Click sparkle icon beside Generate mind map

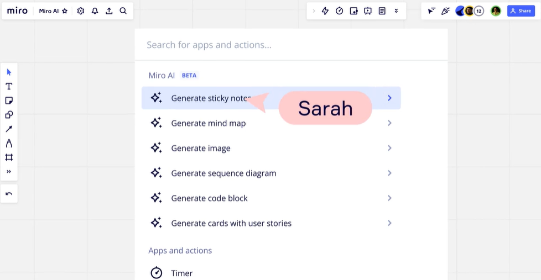pyautogui.click(x=157, y=123)
